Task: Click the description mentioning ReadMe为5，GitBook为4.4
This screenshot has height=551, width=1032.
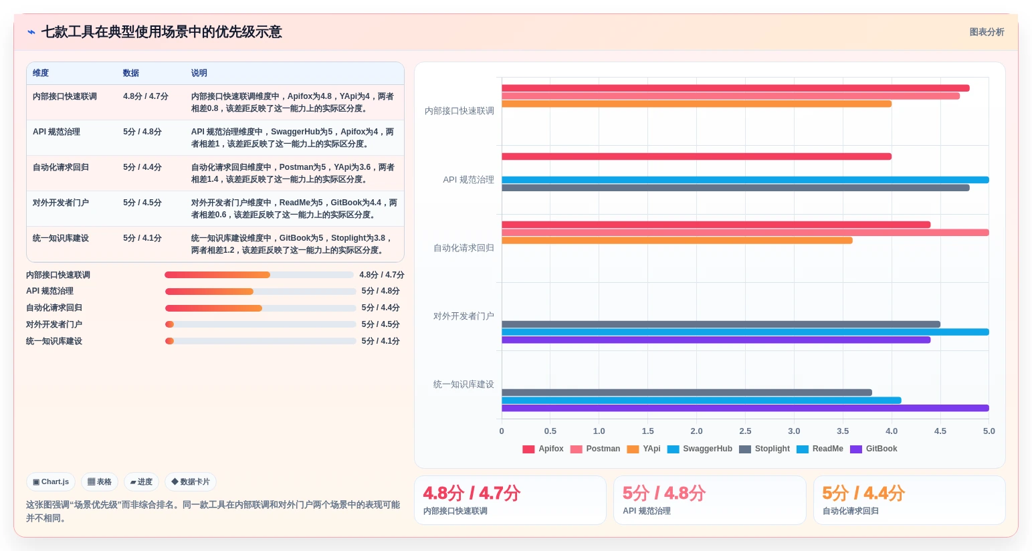Action: click(x=294, y=209)
